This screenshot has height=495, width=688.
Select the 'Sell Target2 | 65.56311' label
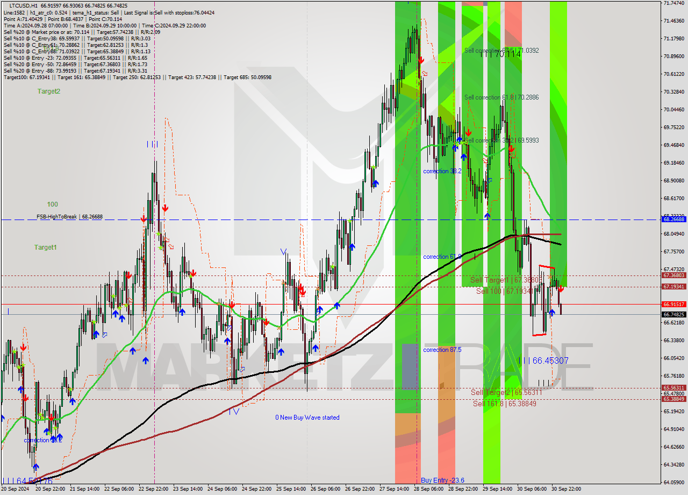506,393
